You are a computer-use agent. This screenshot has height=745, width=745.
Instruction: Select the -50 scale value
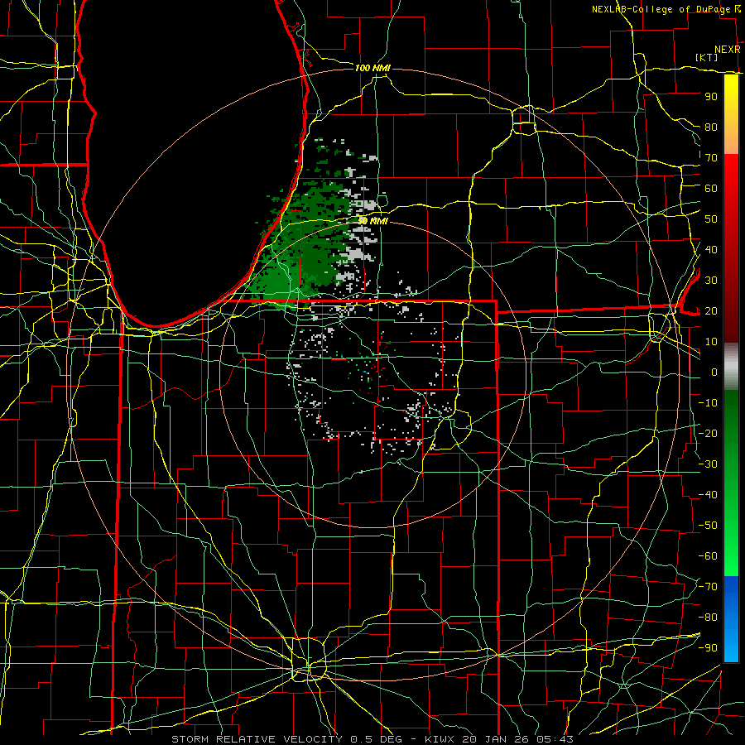coord(708,526)
